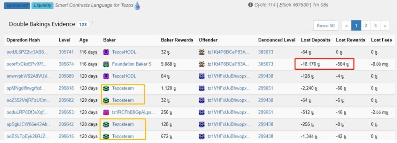The height and width of the screenshot is (143, 397).
Task: Click the Liquidity water drop icon
Action: (x=137, y=5)
